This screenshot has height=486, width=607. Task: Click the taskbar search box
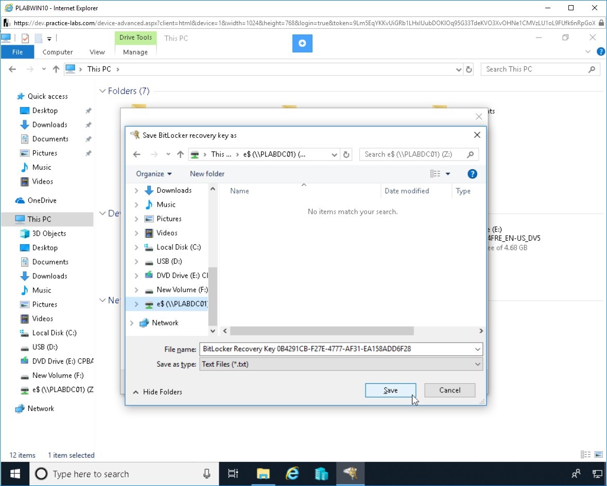[124, 474]
